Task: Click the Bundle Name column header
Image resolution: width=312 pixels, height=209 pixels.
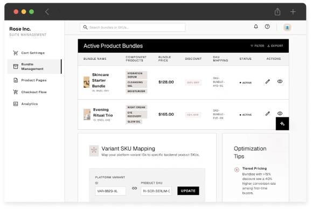Action: tap(95, 59)
